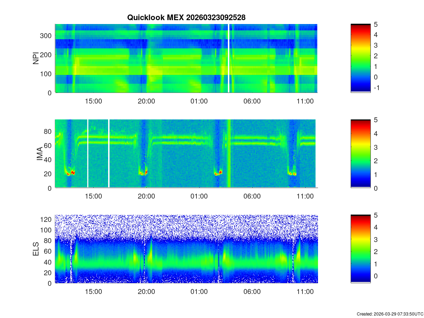Click the IMA panel colorbar
This screenshot has height=318, width=424.
360,154
